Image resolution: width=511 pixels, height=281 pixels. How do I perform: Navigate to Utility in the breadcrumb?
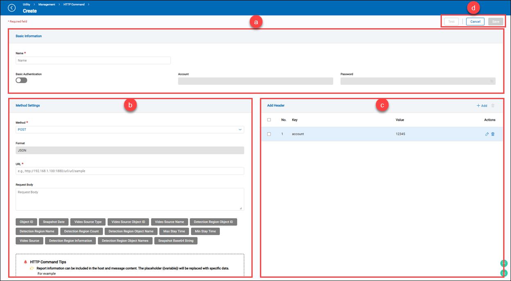(26, 4)
